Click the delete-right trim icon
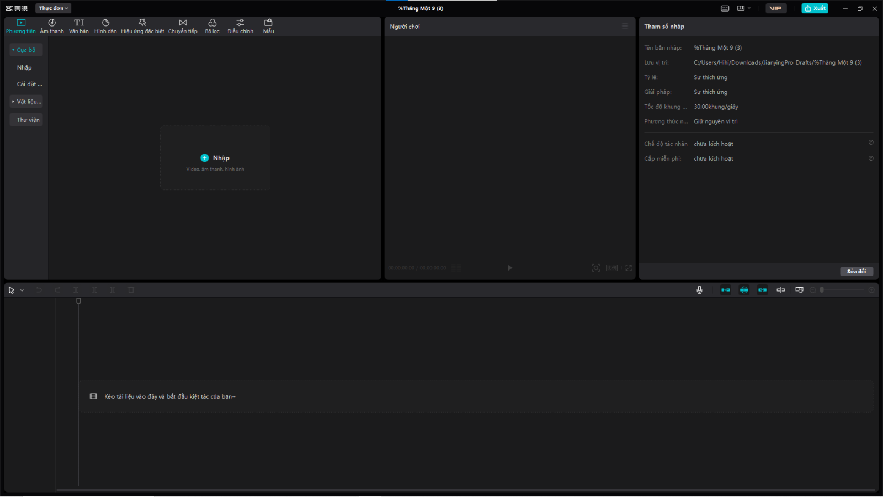The width and height of the screenshot is (883, 497). point(113,290)
